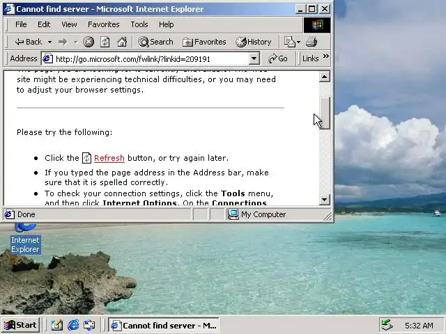Click the Go button
Viewport: 446px width, 334px height.
pyautogui.click(x=277, y=58)
